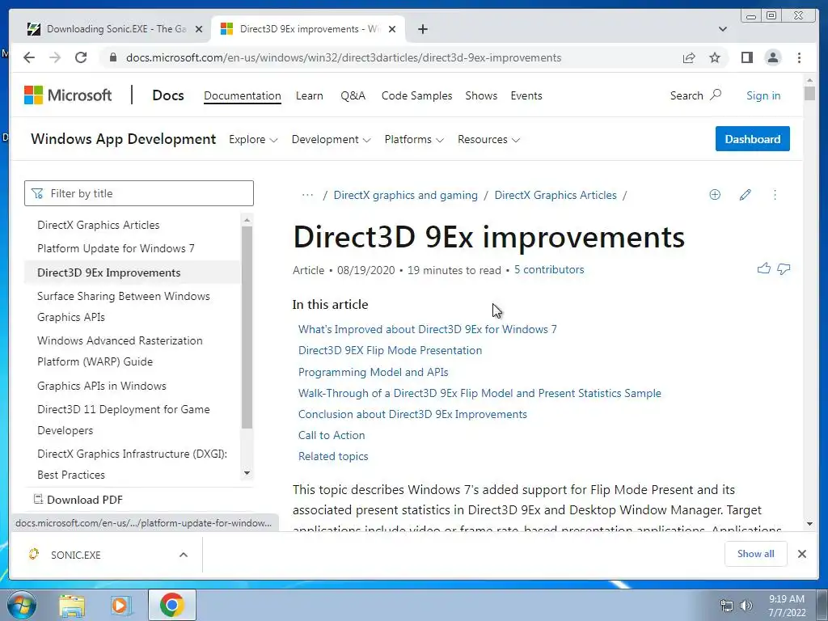The width and height of the screenshot is (828, 621).
Task: Click the site lock icon in the address bar
Action: 112,57
